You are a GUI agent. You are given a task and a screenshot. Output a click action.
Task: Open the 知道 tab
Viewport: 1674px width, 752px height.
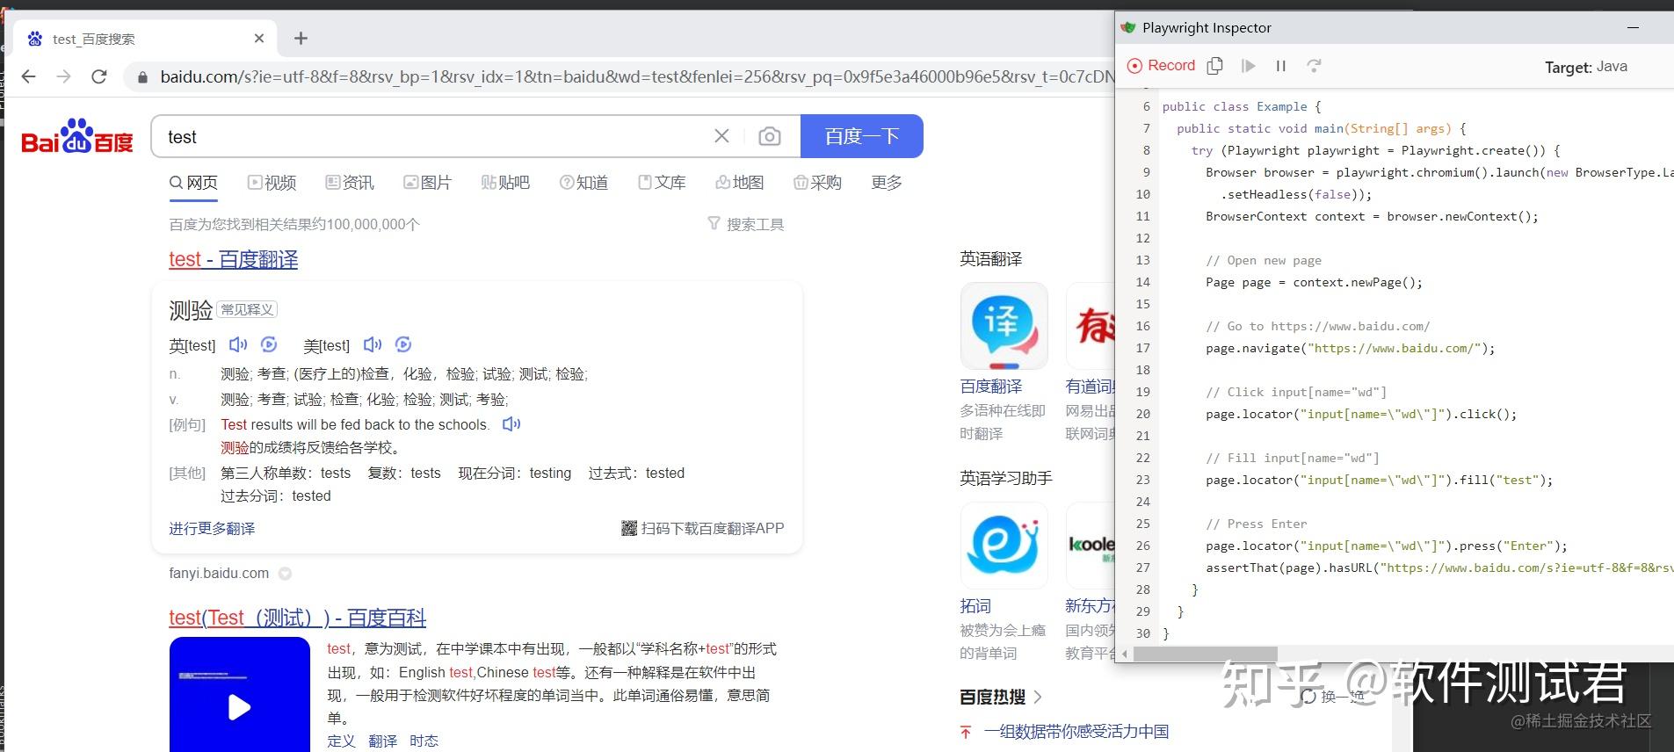(x=583, y=183)
